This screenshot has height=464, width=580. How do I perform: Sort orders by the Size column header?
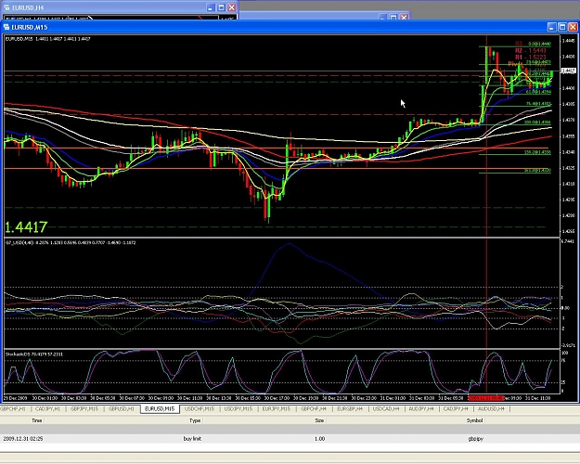(319, 420)
